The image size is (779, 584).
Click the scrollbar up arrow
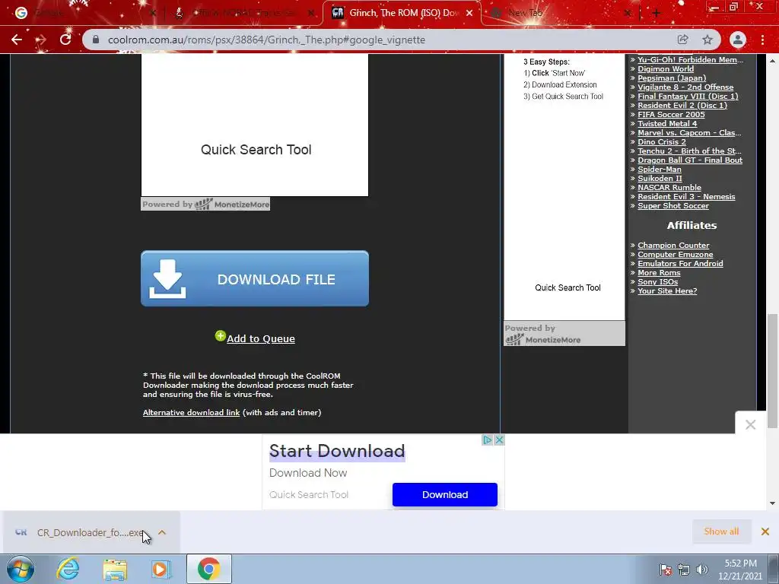click(x=773, y=61)
